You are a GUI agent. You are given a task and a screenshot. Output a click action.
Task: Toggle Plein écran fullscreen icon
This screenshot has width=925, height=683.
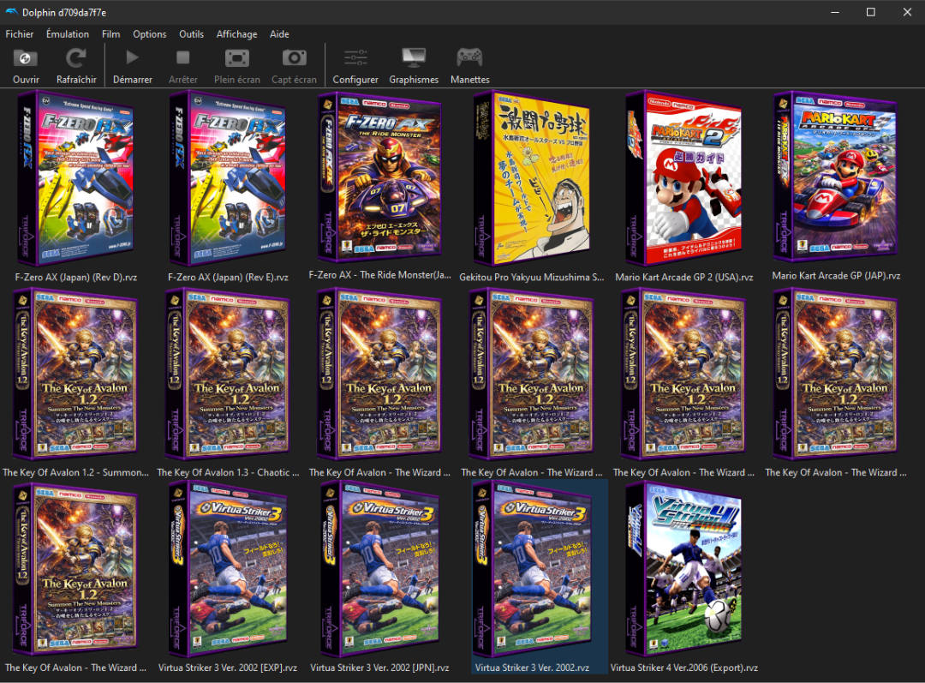236,58
